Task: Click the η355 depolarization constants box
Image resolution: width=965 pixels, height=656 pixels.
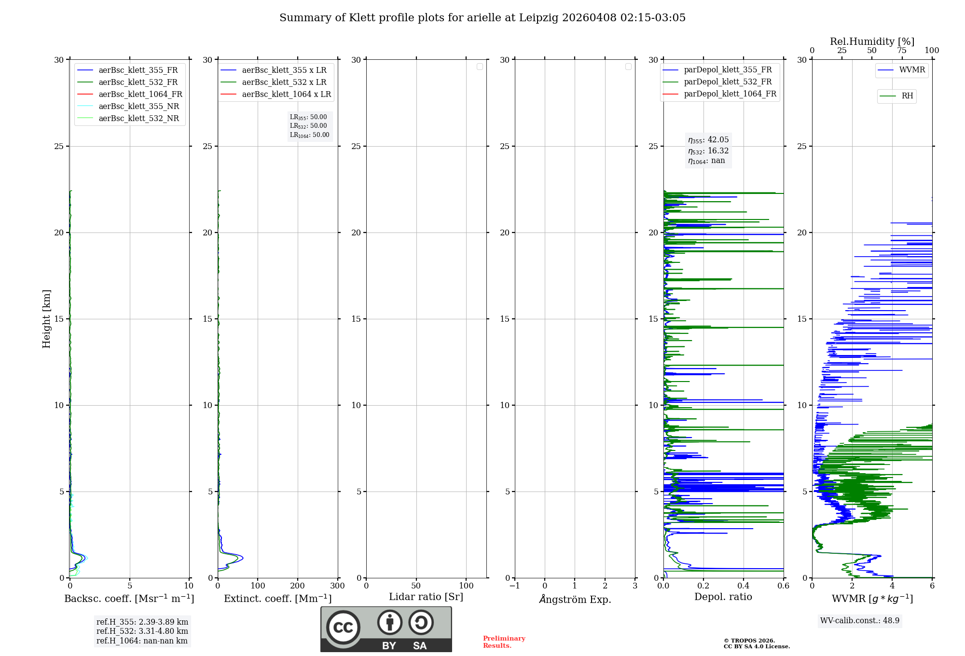Action: (708, 150)
